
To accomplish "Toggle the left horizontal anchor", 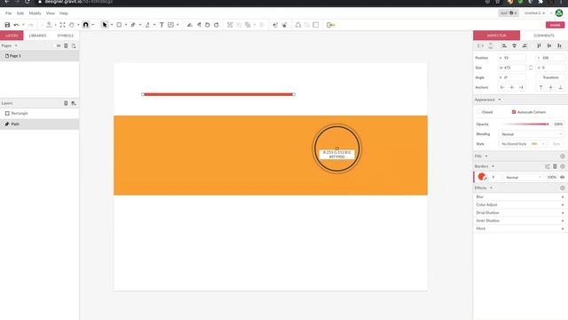I will pos(502,87).
